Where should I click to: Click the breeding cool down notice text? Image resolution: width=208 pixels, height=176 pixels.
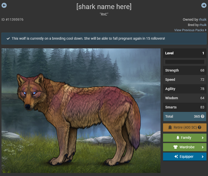(x=88, y=38)
